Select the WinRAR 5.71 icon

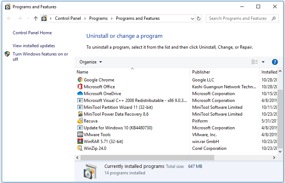coord(80,142)
